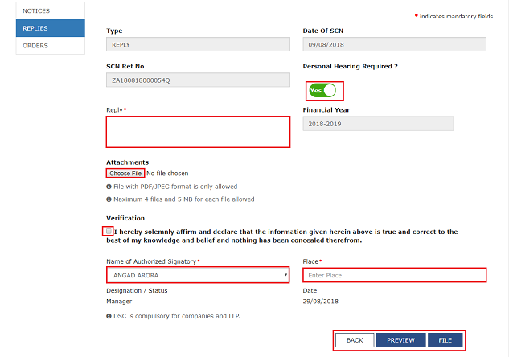Screen dimensions: 509x357
Task: Click the BACK button
Action: [x=355, y=340]
